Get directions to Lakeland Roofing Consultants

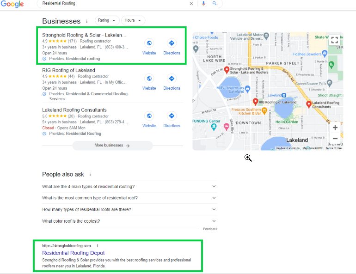point(172,116)
